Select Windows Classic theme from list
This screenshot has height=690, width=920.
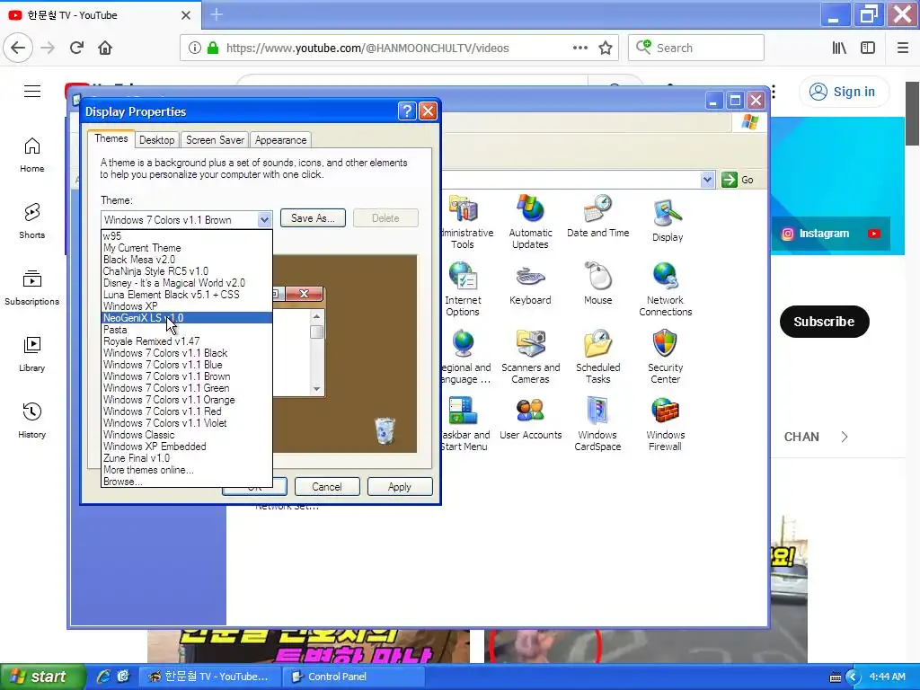coord(187,435)
